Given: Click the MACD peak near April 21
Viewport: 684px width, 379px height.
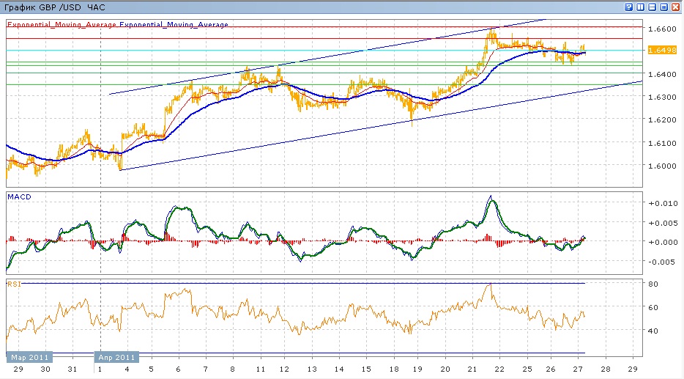Looking at the screenshot, I should (491, 197).
